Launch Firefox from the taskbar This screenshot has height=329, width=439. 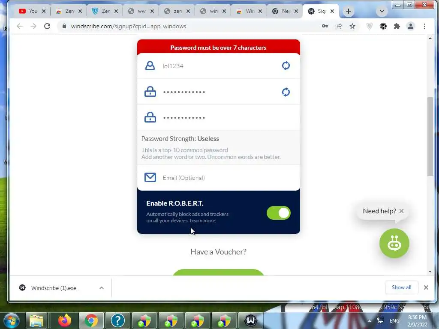click(x=65, y=320)
